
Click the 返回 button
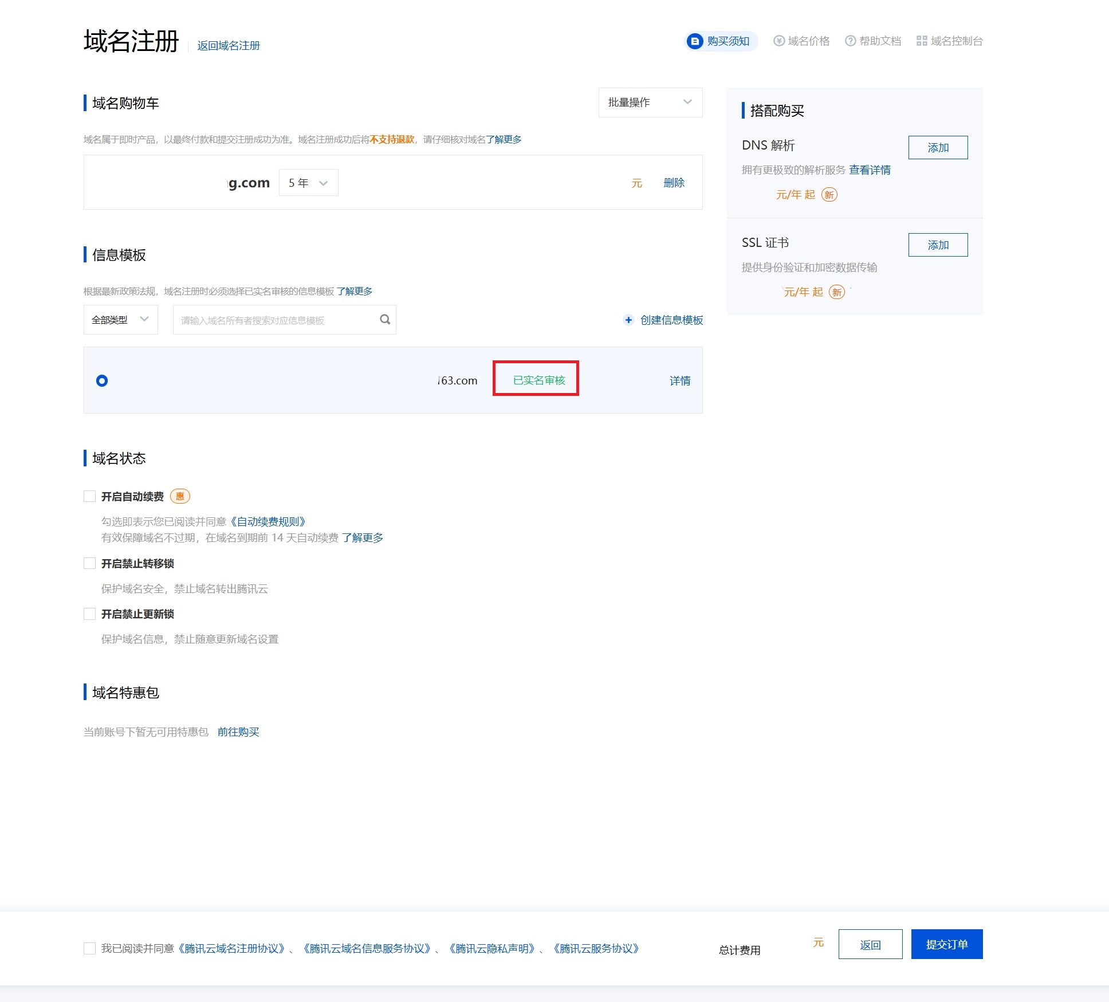[870, 944]
